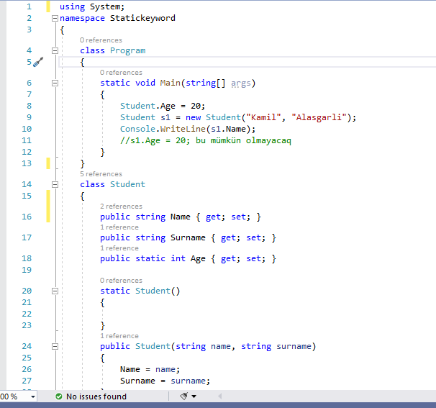Click 'Program' class name on line 4
Screen dimensions: 436x408
[127, 50]
